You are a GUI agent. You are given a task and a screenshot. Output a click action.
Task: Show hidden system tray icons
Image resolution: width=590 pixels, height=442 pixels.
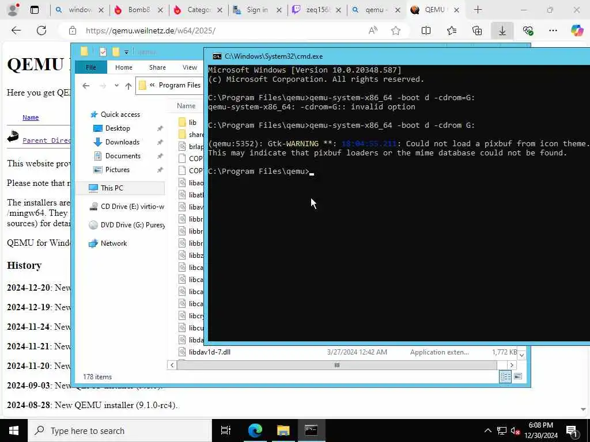pyautogui.click(x=487, y=431)
